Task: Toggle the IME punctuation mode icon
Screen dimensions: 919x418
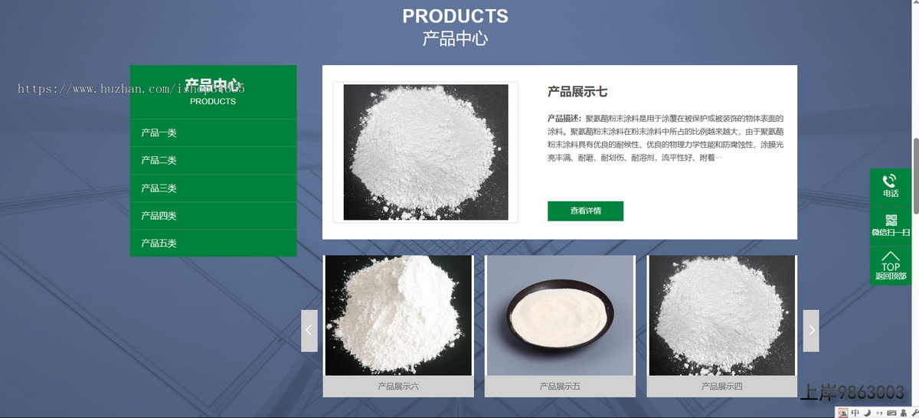Action: point(879,413)
